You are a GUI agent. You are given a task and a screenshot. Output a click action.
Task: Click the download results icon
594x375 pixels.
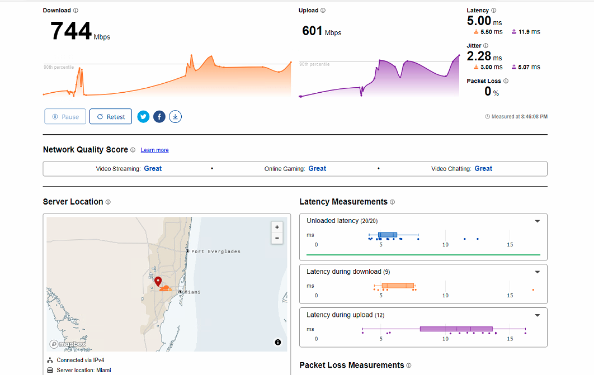[x=175, y=117]
